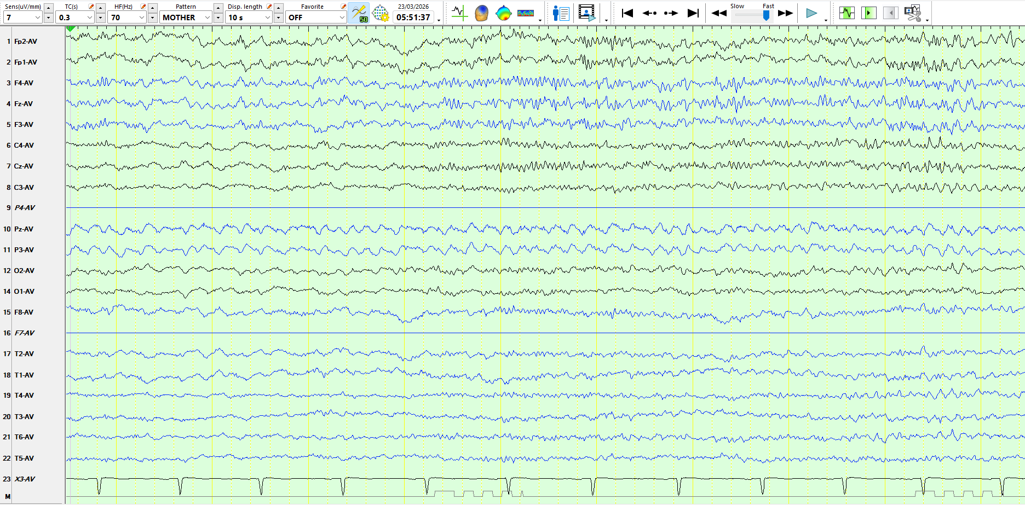Step Pattern selection down
The height and width of the screenshot is (505, 1025).
[218, 18]
